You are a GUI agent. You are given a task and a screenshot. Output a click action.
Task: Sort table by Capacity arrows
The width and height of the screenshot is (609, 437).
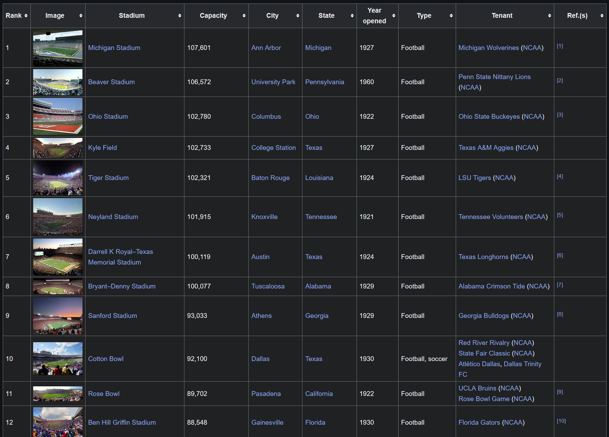tap(244, 16)
